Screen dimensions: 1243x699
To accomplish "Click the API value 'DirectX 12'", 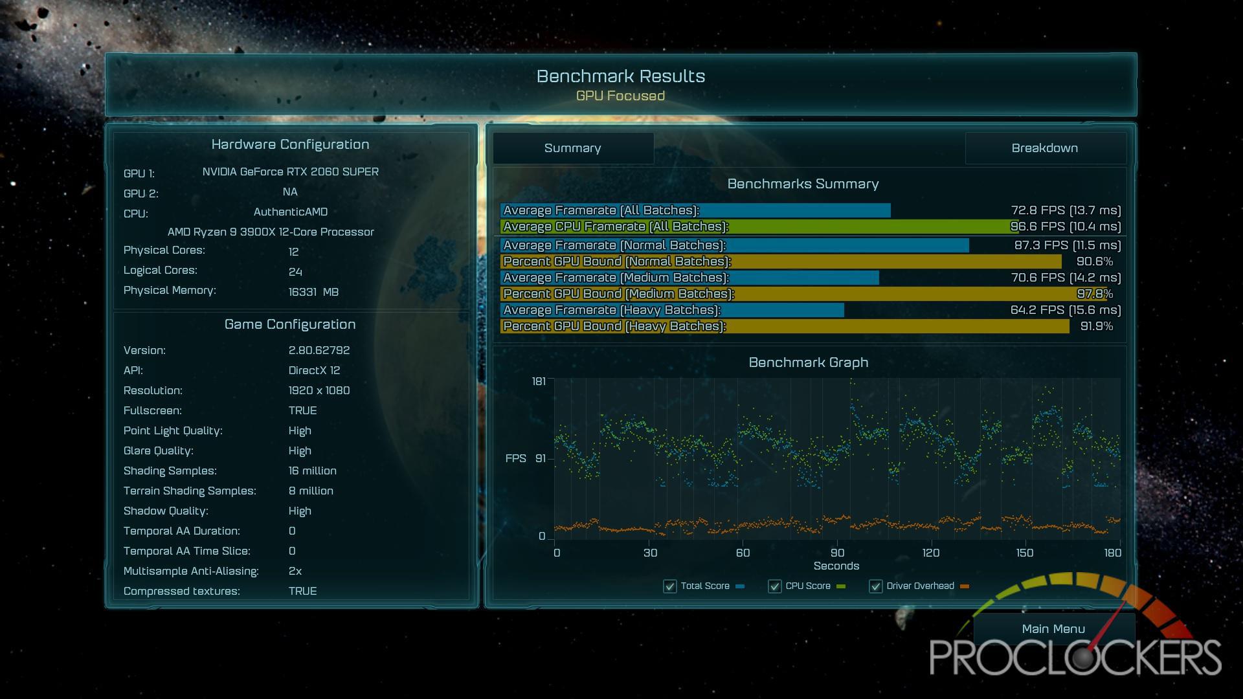I will click(314, 370).
